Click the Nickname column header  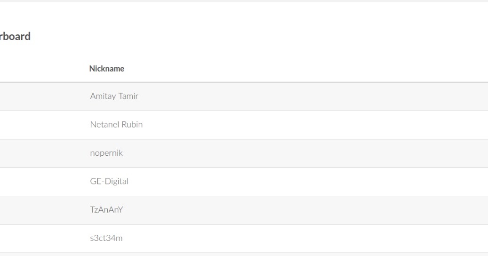click(x=106, y=68)
